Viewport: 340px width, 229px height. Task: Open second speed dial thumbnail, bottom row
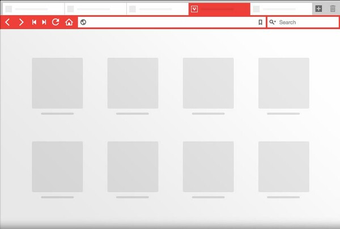point(133,167)
